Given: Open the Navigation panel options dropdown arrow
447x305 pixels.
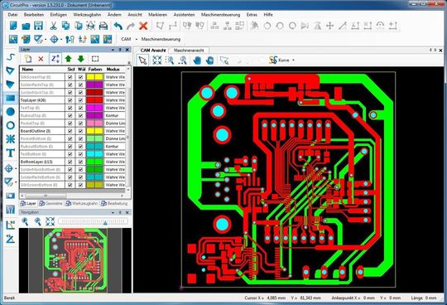Looking at the screenshot, I should (x=113, y=212).
